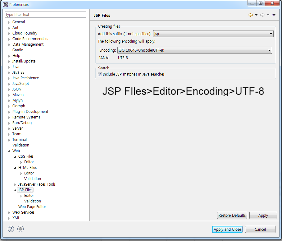Image resolution: width=282 pixels, height=241 pixels.
Task: Click the IANA value UTF-8 text
Action: pos(123,58)
